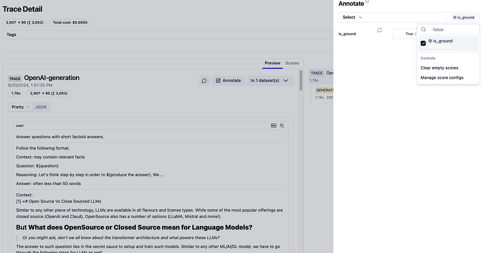Open the comment icon next to Annotate button
Screen dimensions: 484x253
pos(204,80)
